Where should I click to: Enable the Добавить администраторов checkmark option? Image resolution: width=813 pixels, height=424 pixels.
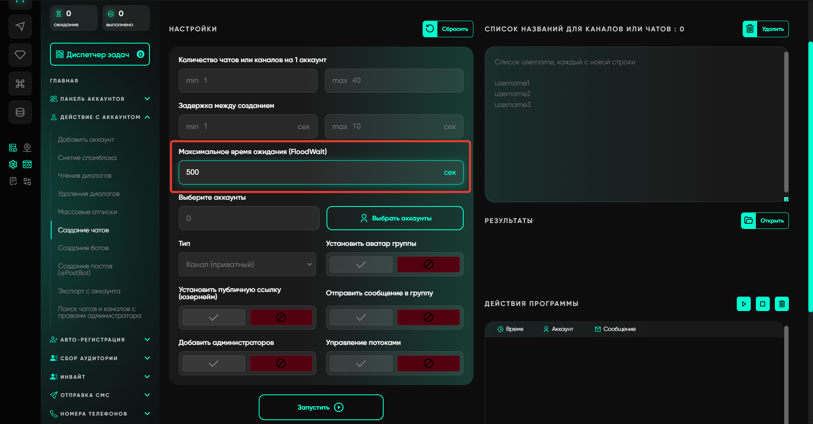pos(214,363)
